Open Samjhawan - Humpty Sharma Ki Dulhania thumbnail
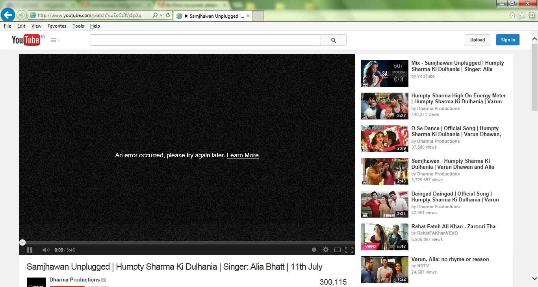 pos(385,171)
